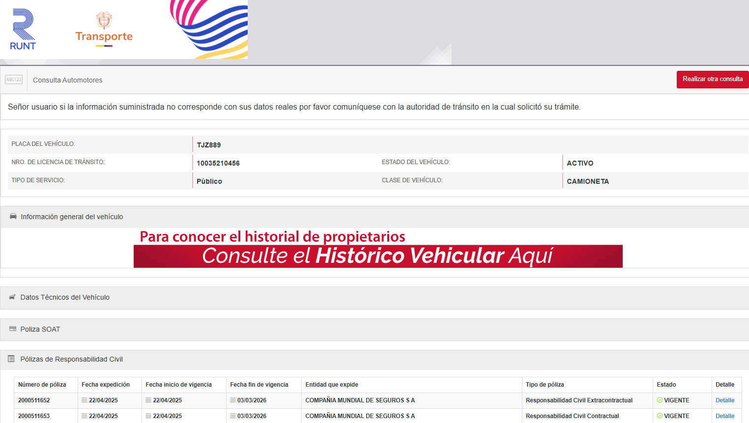Open Detalle link for policy 2000511653

[725, 416]
